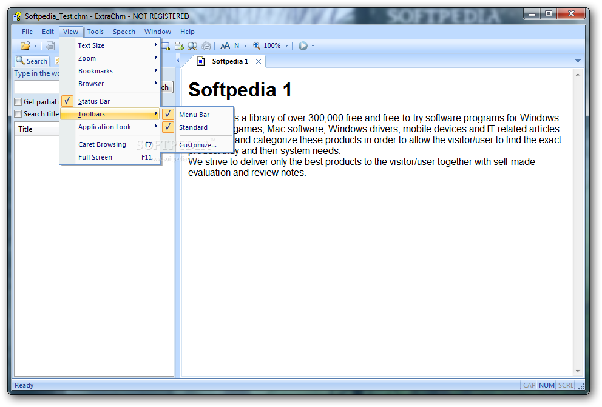Click the CAP indicator in status bar
Viewport: 602px width, 407px height.
coord(529,385)
